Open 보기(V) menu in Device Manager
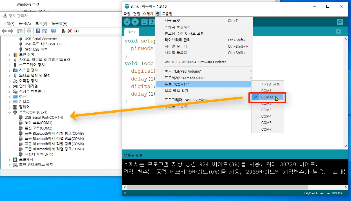 pos(41,23)
